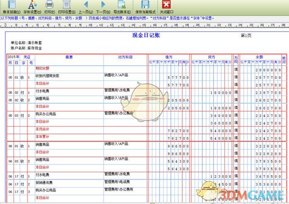This screenshot has width=289, height=204.
Task: Select the 凭证 header cell
Action: tap(27, 57)
